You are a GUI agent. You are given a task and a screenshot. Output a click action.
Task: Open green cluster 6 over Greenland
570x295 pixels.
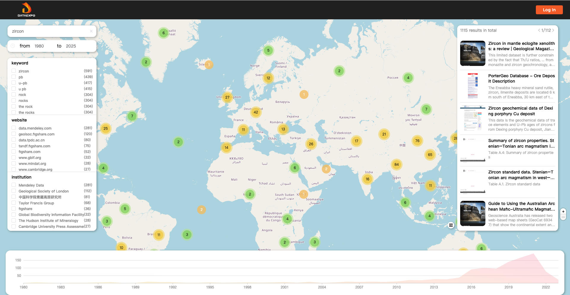pos(164,33)
